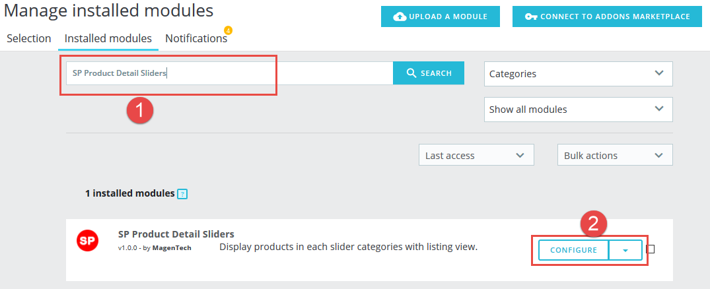Switch to the Selection tab

(x=29, y=39)
